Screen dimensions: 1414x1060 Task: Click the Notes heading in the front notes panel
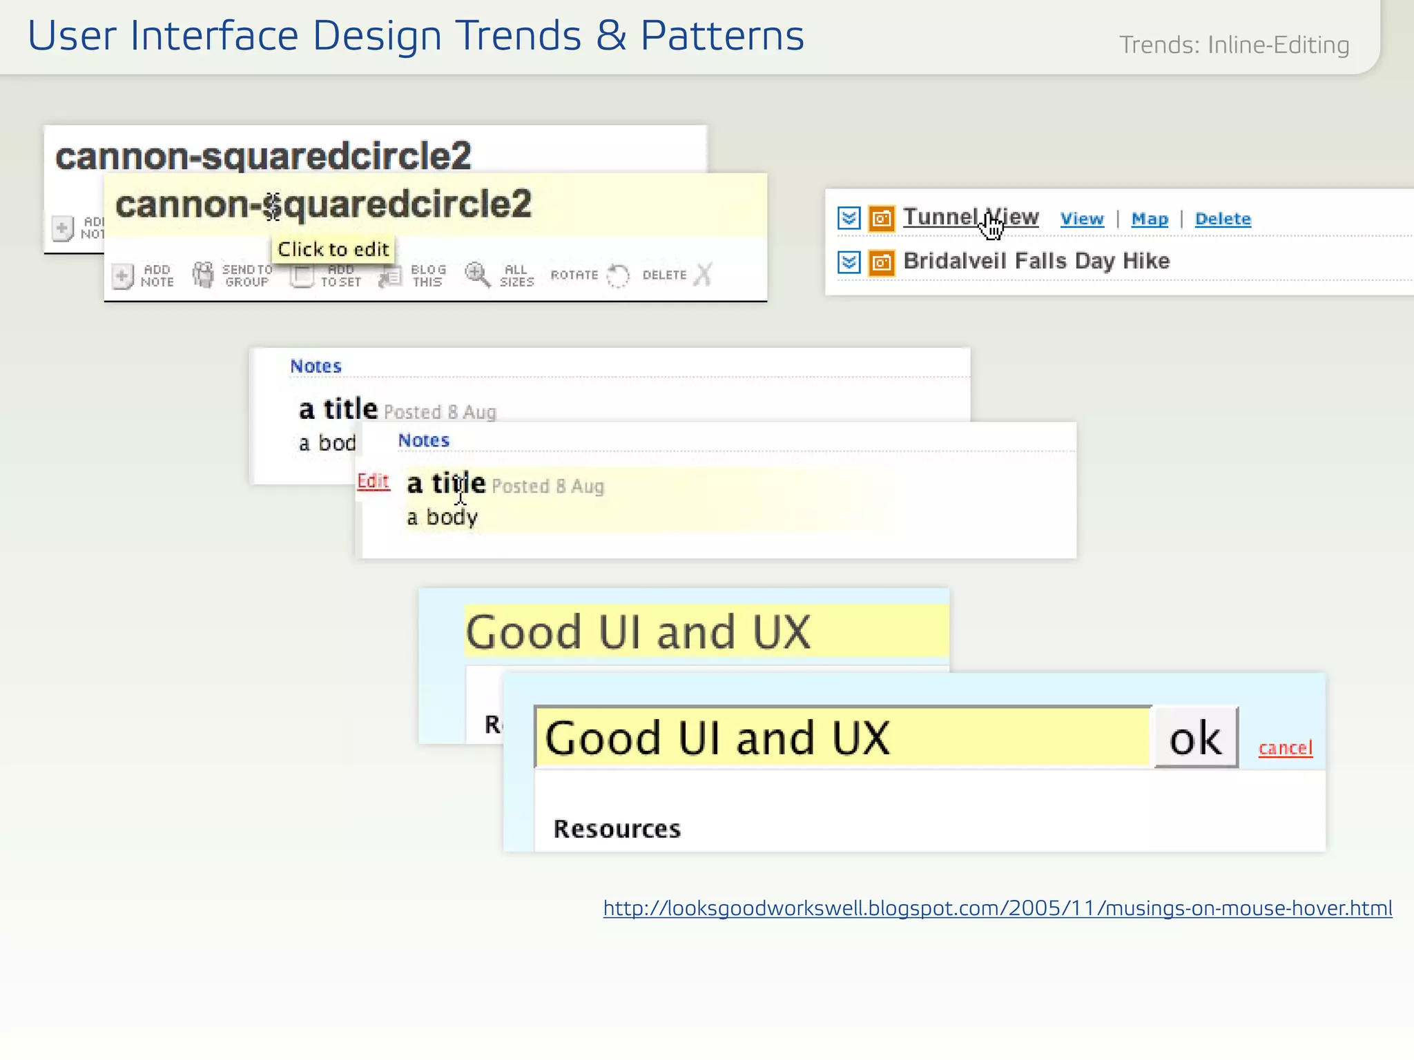[x=424, y=440]
